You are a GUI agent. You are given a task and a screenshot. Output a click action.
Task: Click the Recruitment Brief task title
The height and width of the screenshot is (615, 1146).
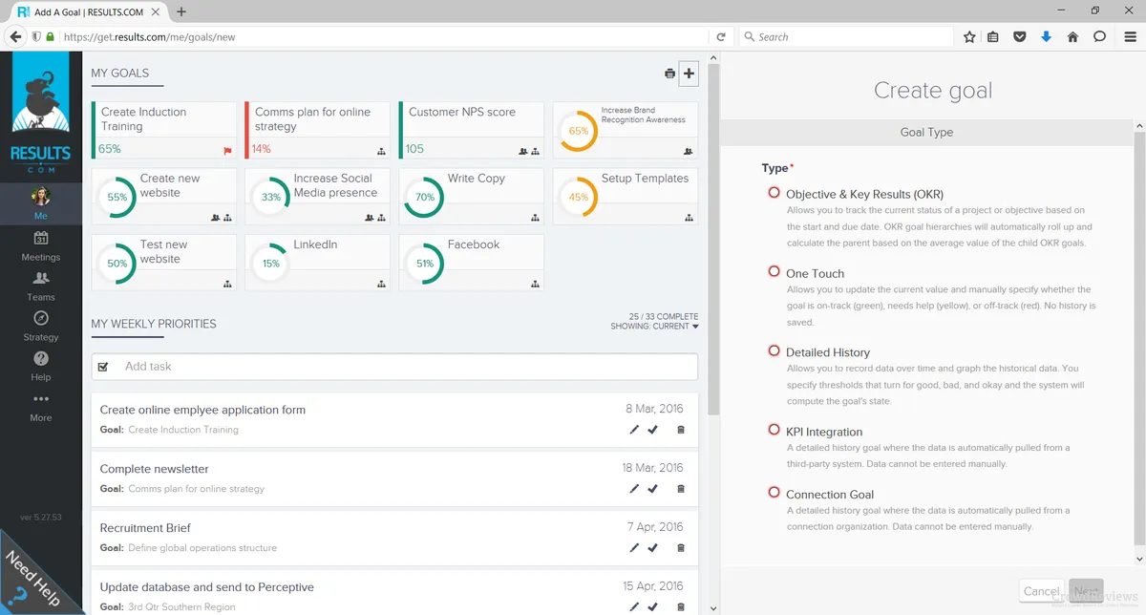tap(145, 528)
